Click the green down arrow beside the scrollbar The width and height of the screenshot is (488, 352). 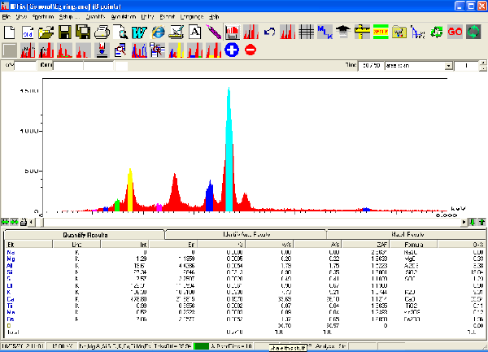[473, 222]
